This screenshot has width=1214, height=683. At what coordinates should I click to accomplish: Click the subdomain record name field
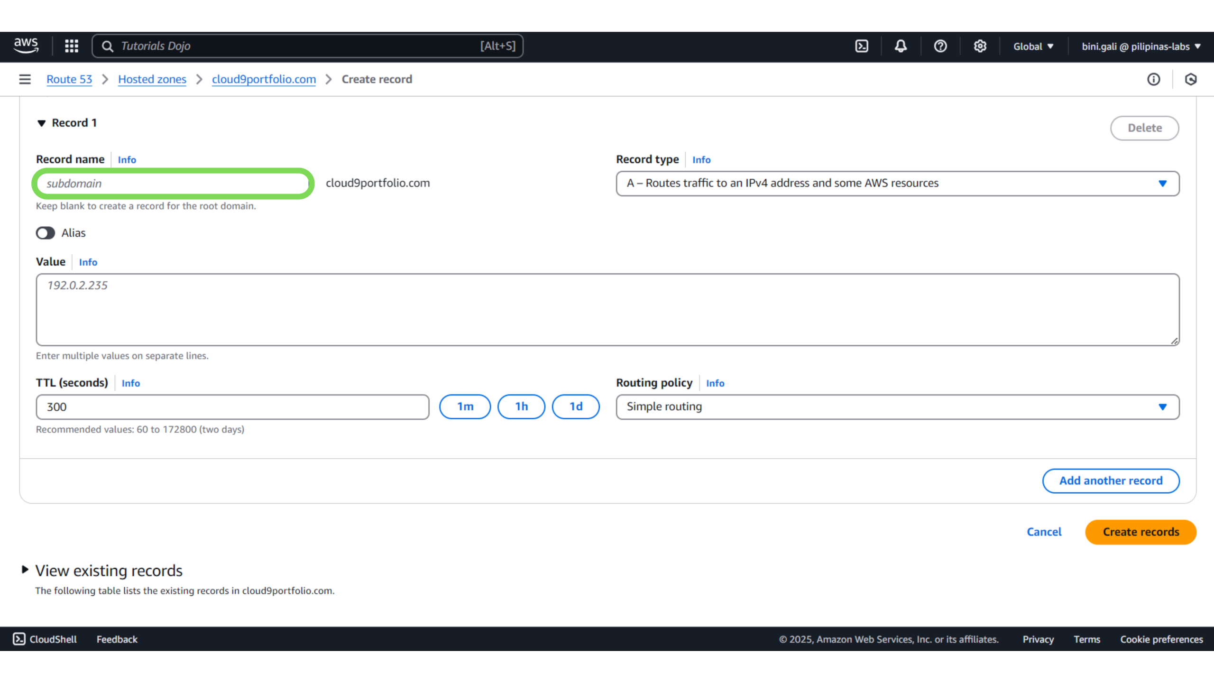pyautogui.click(x=173, y=184)
